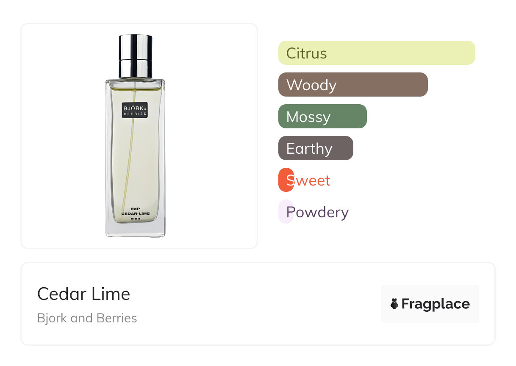The image size is (516, 366).
Task: Click the word Powdery in accords list
Action: point(317,212)
